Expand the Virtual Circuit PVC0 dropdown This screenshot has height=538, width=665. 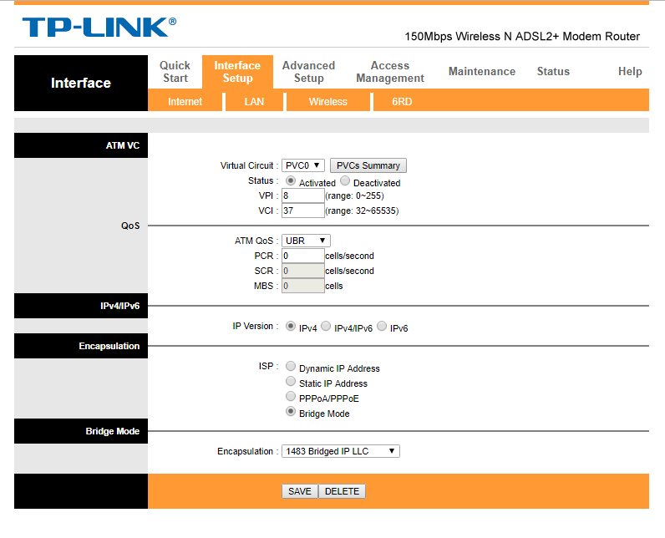click(x=303, y=165)
